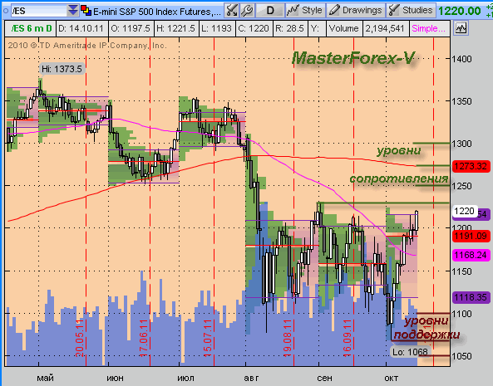The image size is (493, 386).
Task: Click the R: 28.5 range value
Action: [x=290, y=28]
